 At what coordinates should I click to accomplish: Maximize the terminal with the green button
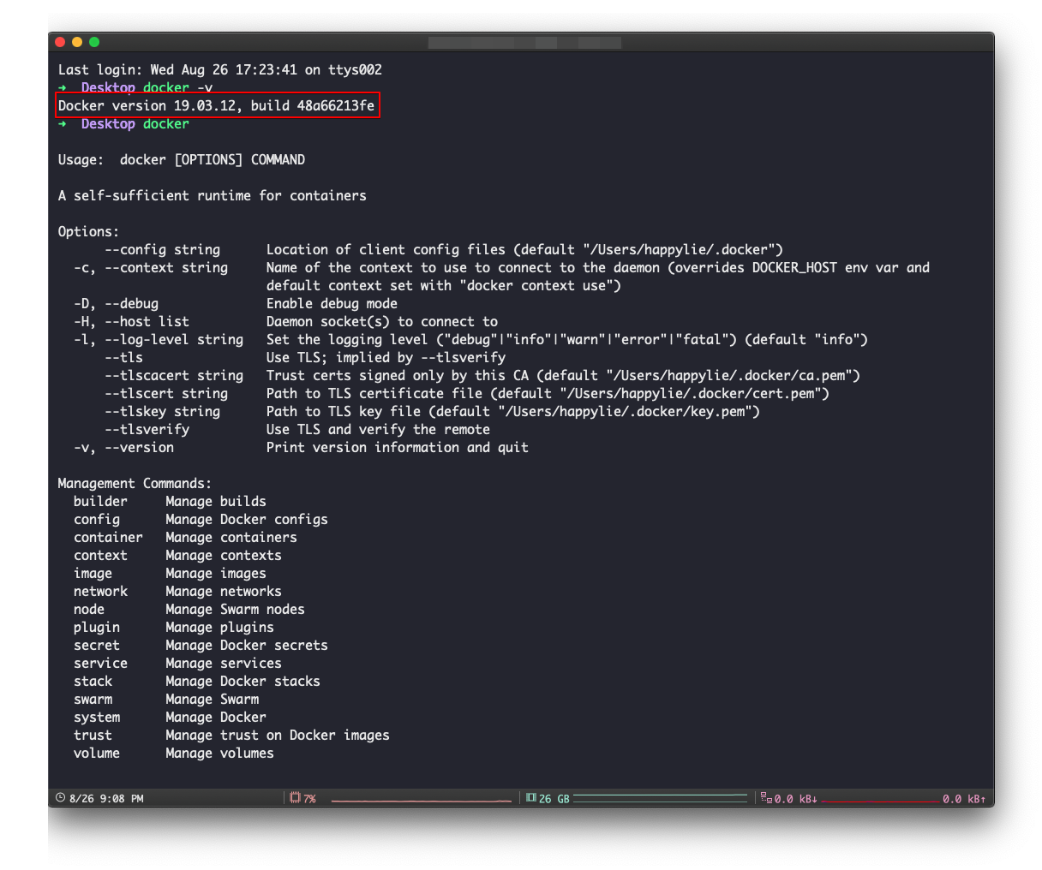pyautogui.click(x=94, y=42)
